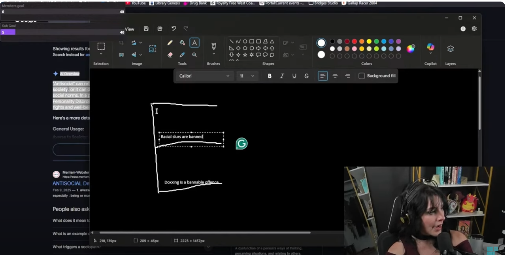Choose the five-point star shape
Screen dimensions: 513x255
(x=245, y=55)
